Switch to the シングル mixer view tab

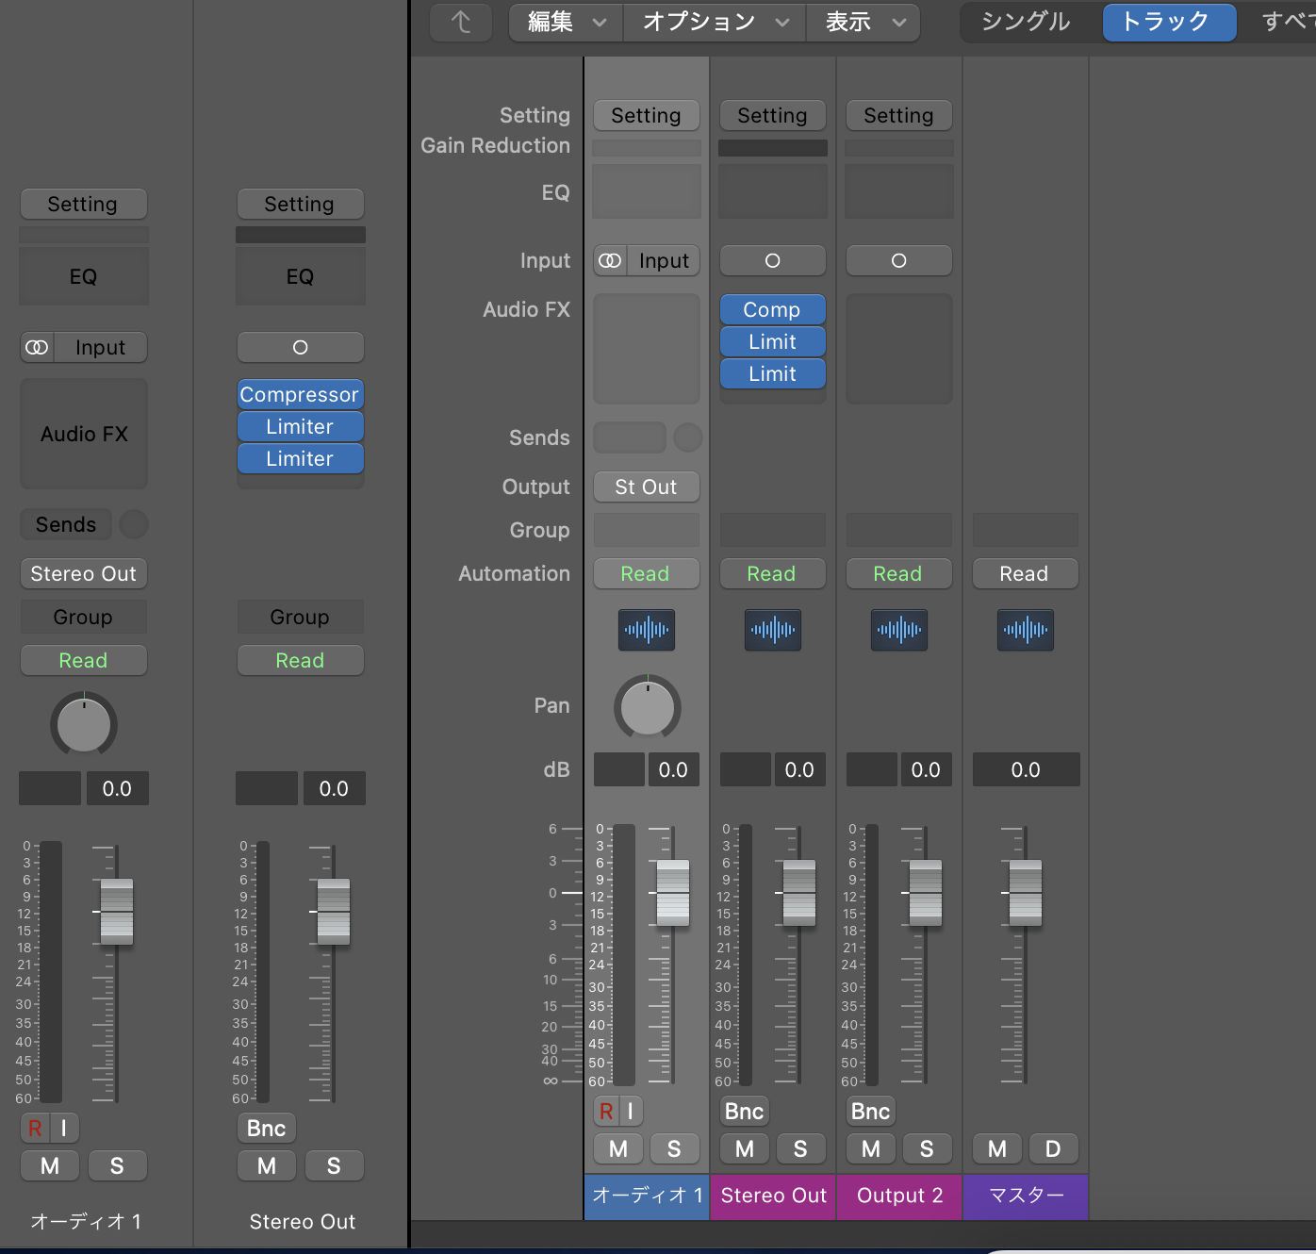point(1026,22)
